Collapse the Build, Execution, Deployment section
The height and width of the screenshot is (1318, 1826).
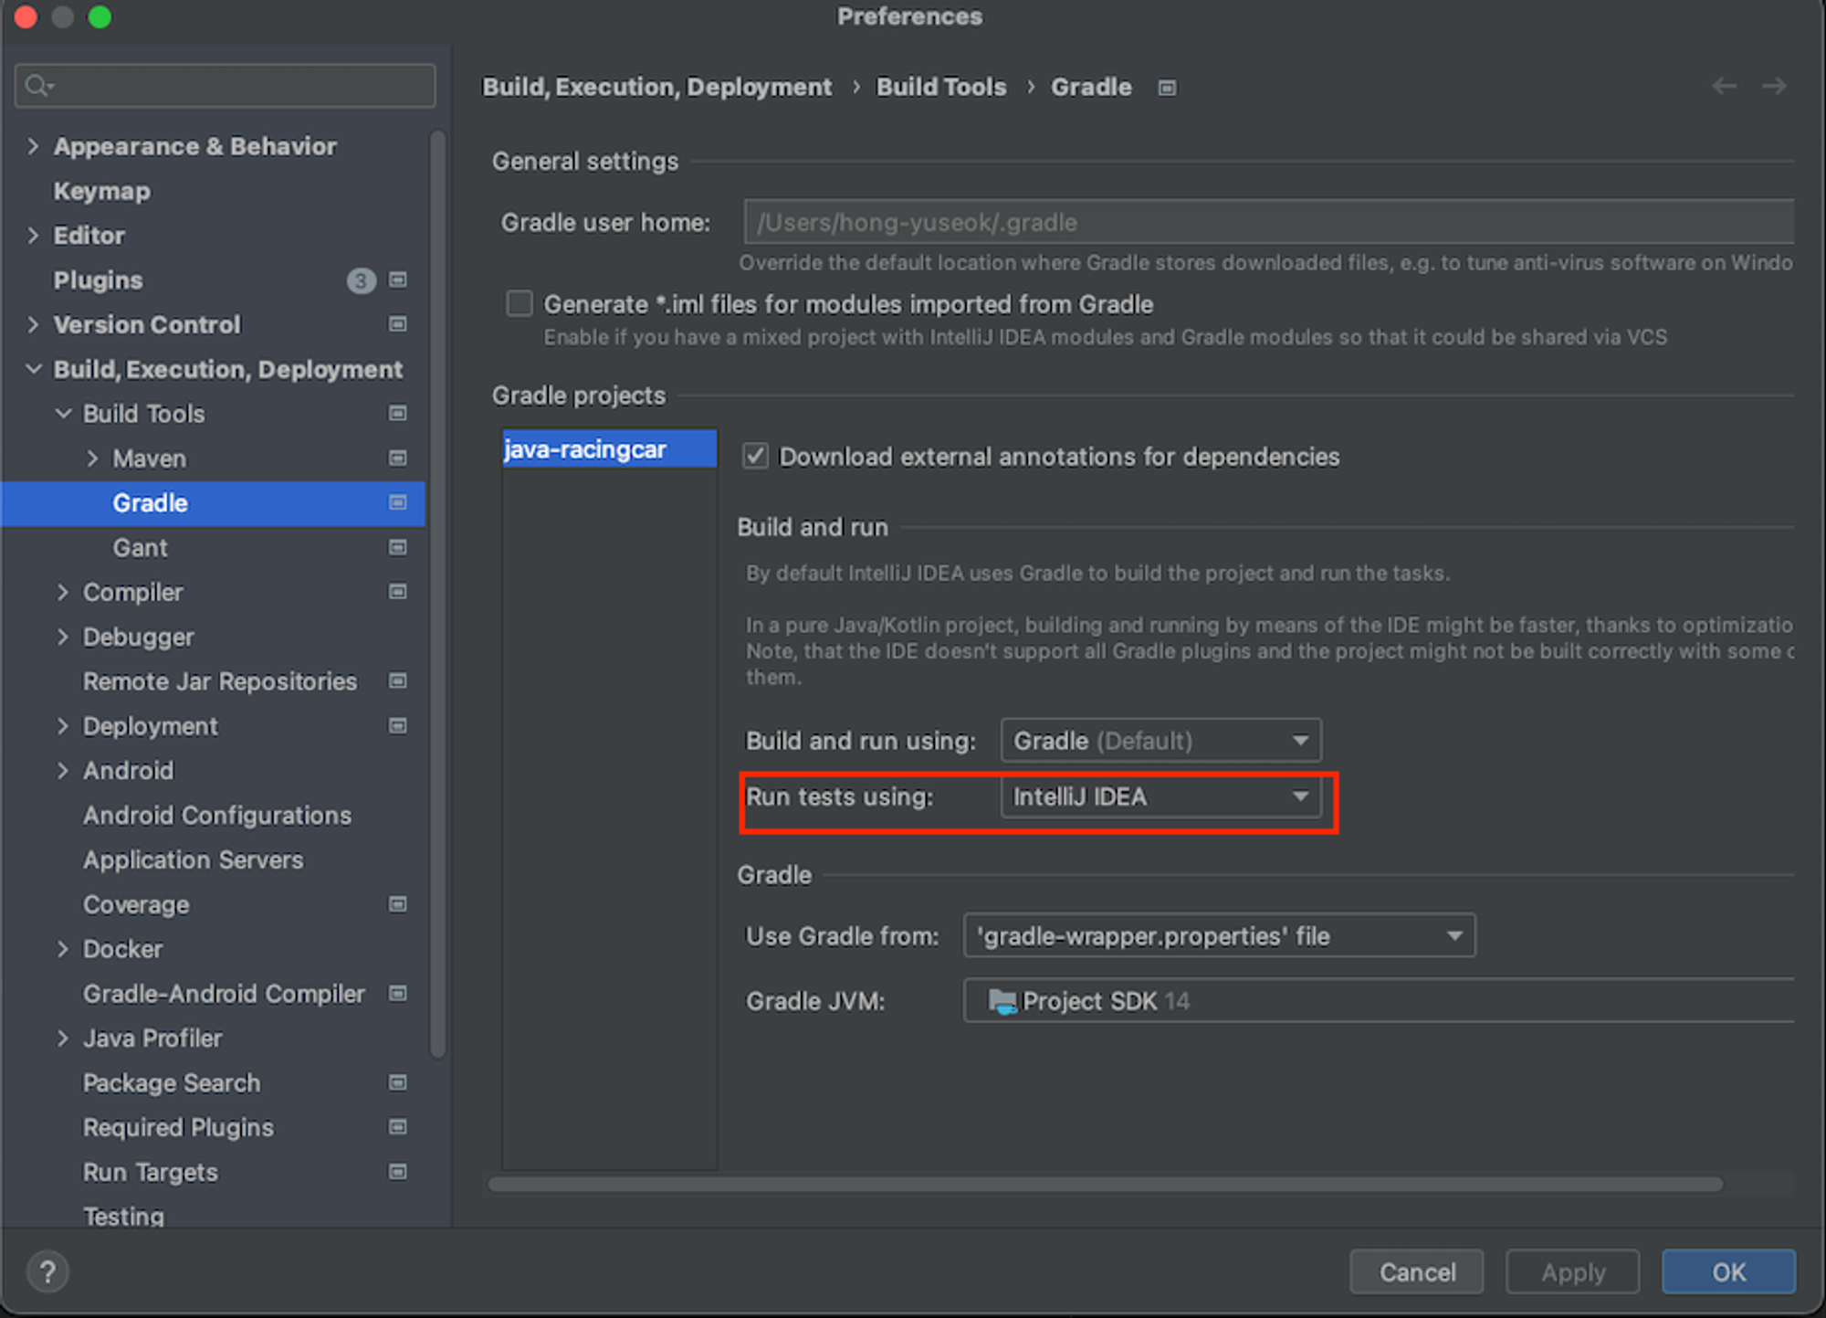(34, 369)
